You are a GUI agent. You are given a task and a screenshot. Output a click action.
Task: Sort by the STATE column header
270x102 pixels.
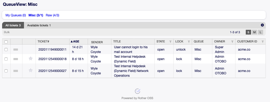point(161,42)
